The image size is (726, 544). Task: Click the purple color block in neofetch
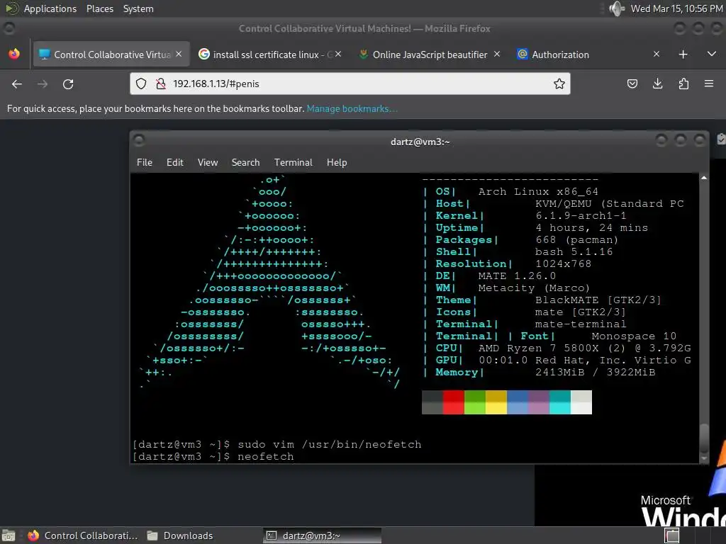539,402
